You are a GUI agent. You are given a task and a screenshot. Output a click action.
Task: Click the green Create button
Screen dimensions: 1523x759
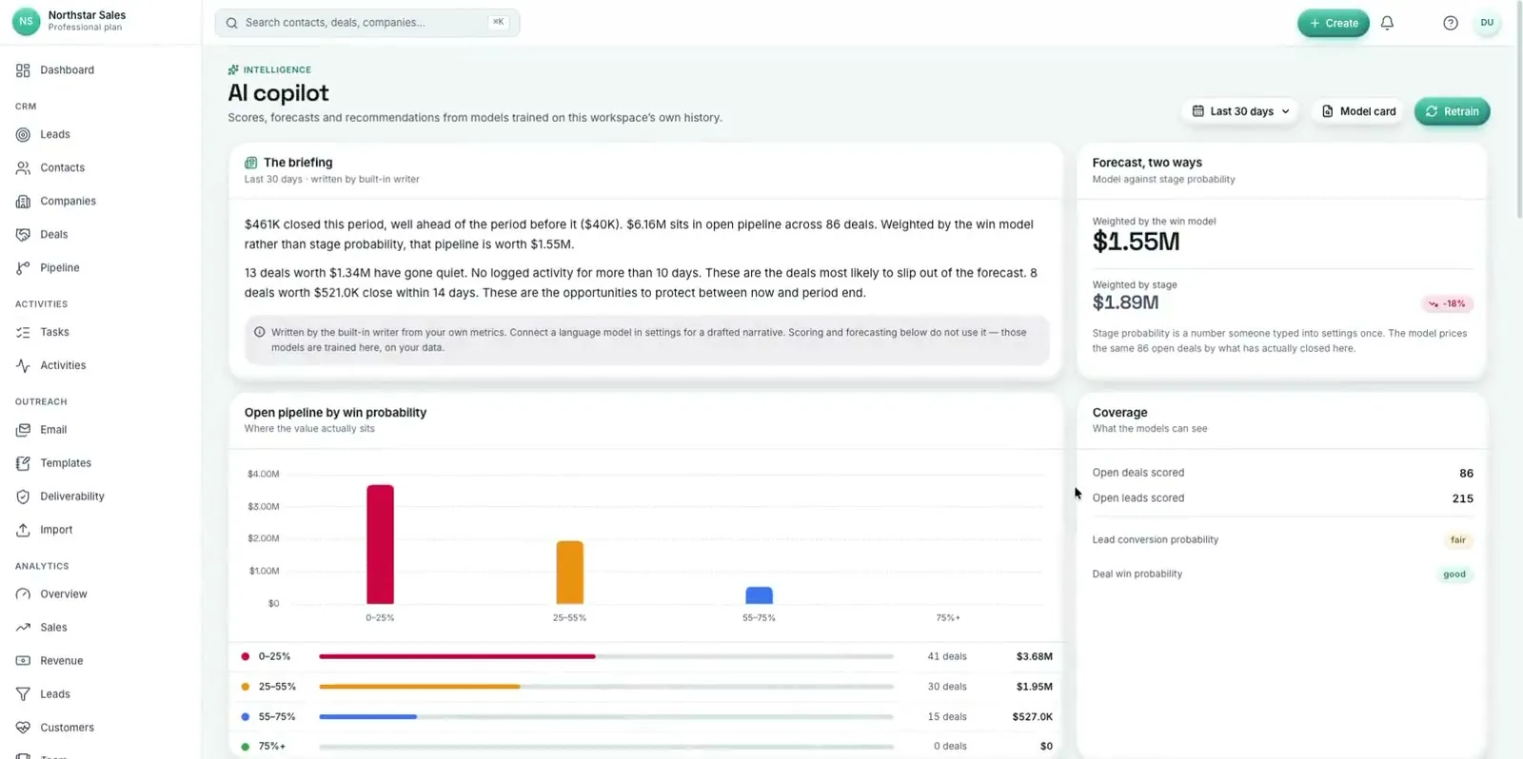(x=1333, y=23)
